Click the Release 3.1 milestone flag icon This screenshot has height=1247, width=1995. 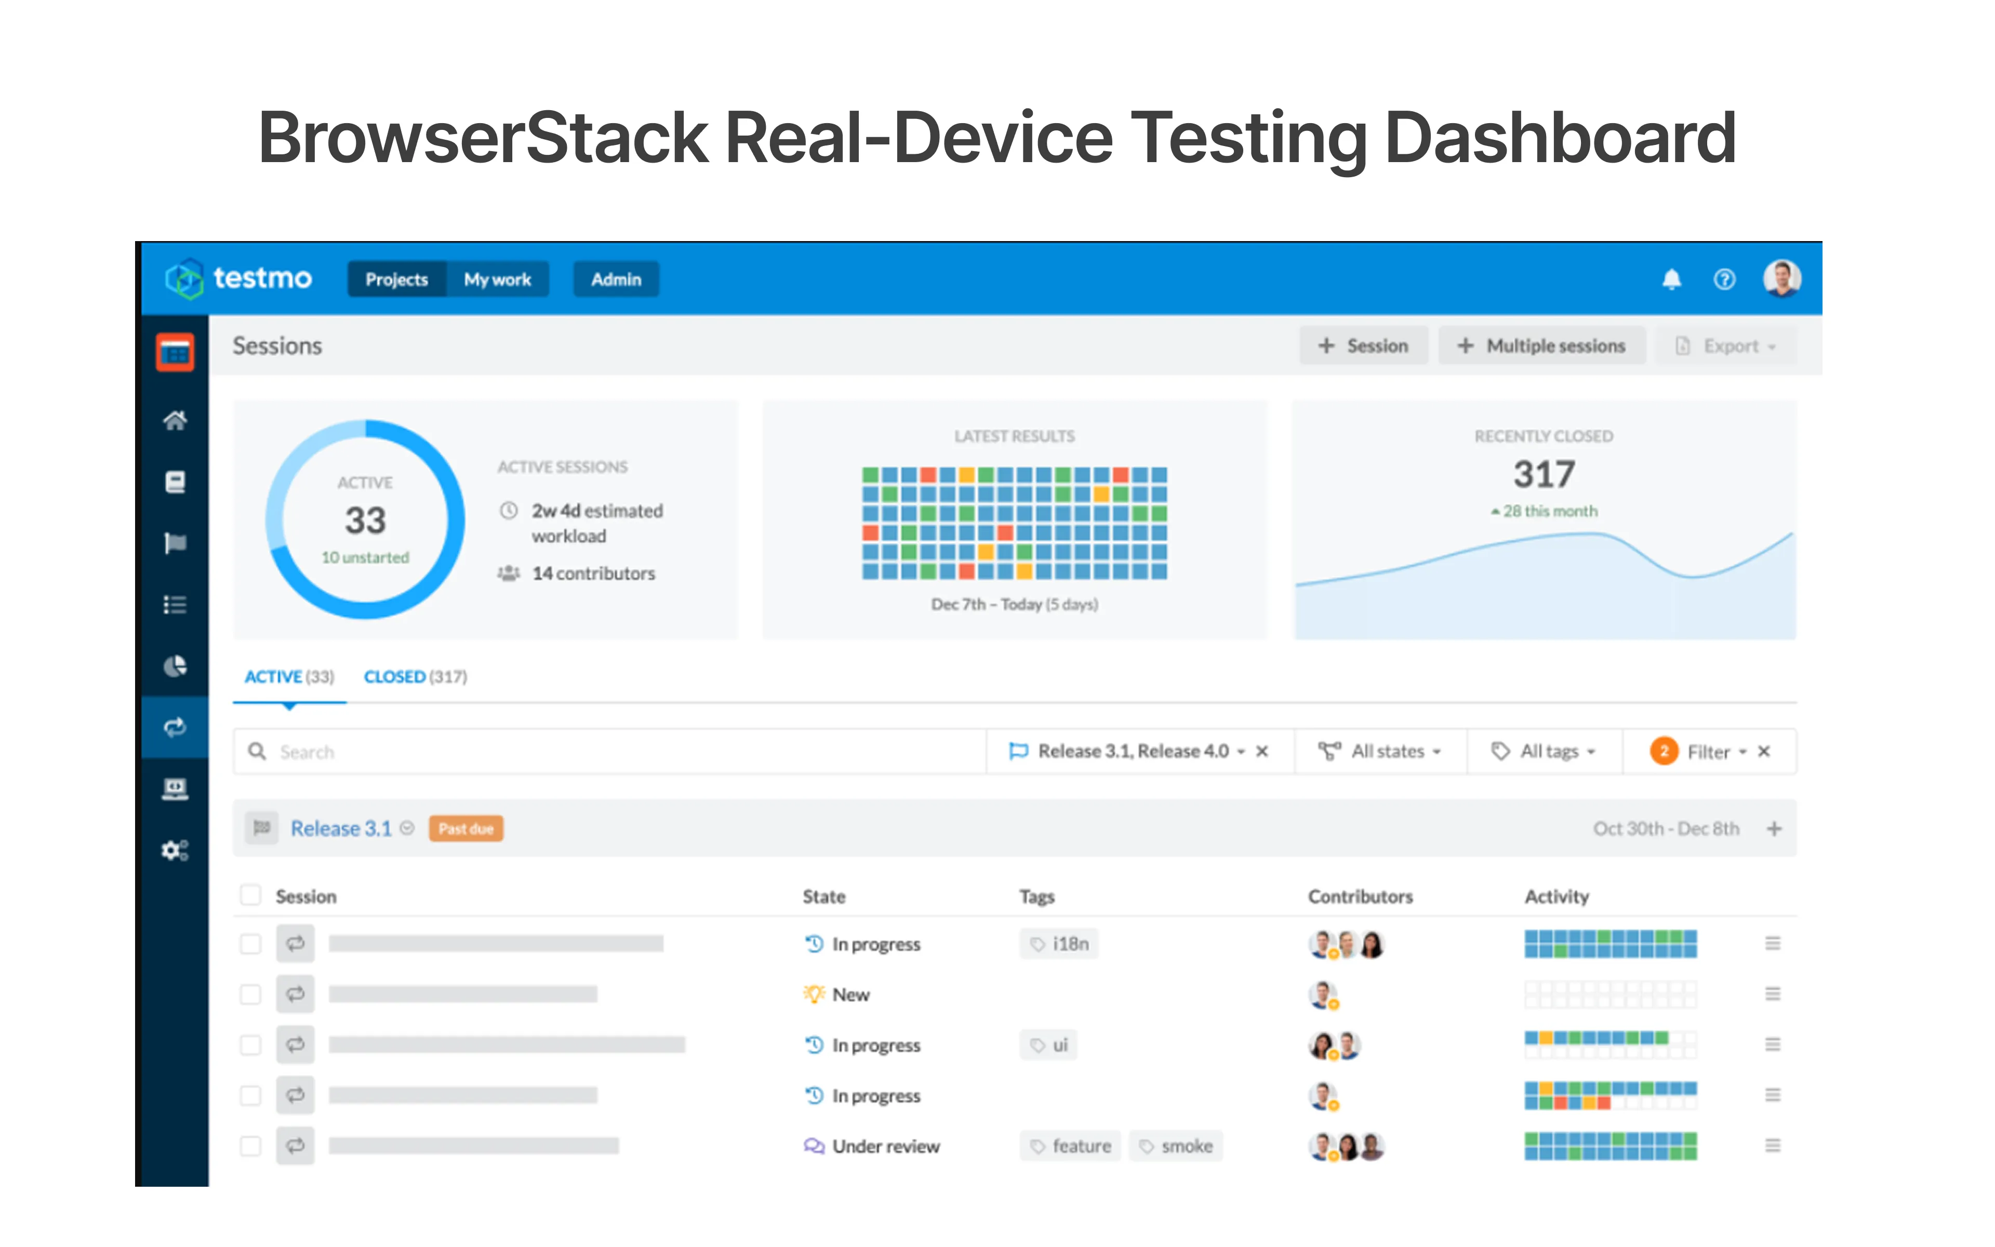click(x=262, y=827)
